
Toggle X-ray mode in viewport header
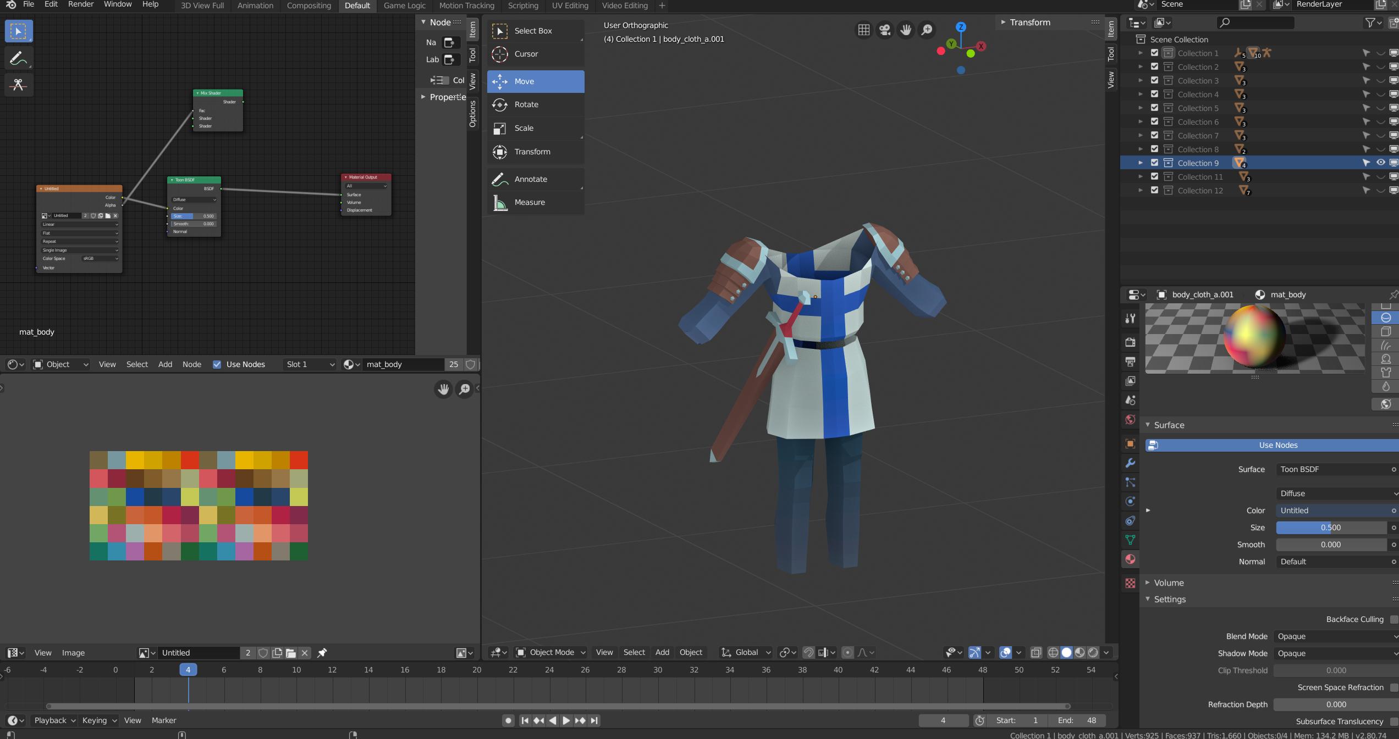(x=1036, y=652)
